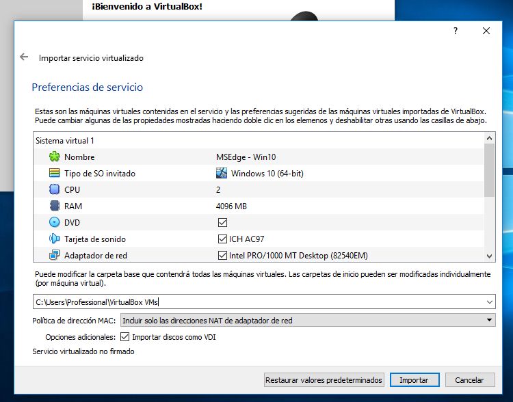Click the Adaptador de red label
Image resolution: width=513 pixels, height=402 pixels.
coord(96,256)
